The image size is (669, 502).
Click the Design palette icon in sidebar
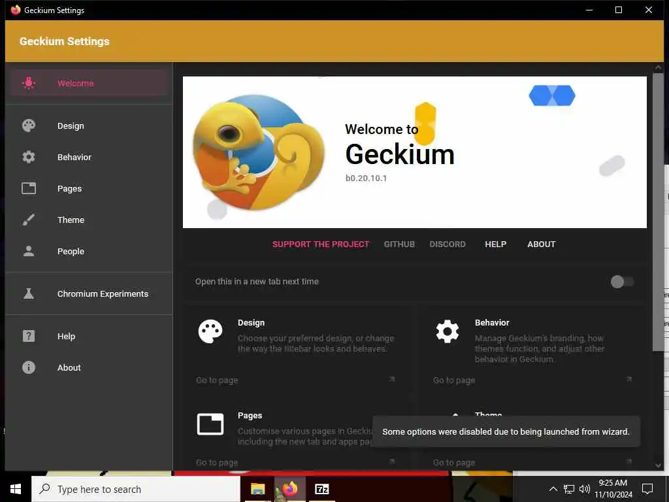[29, 125]
